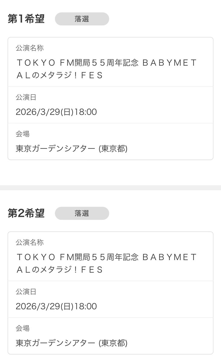221x363 pixels.
Task: Click the 公演日 label under 第1希望
Action: pos(26,97)
